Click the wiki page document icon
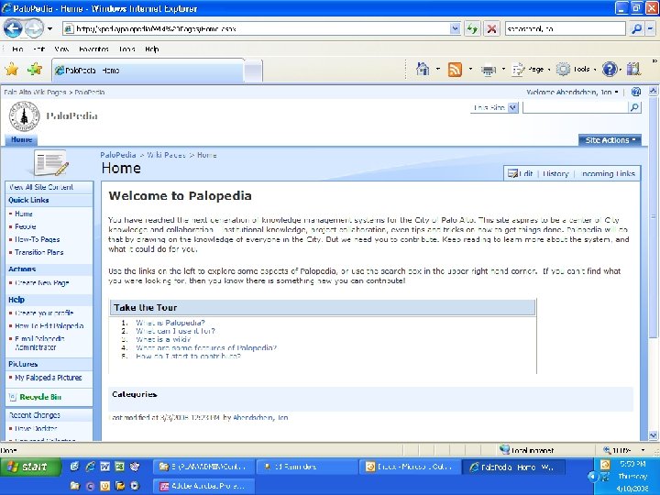The image size is (660, 495). pyautogui.click(x=51, y=163)
